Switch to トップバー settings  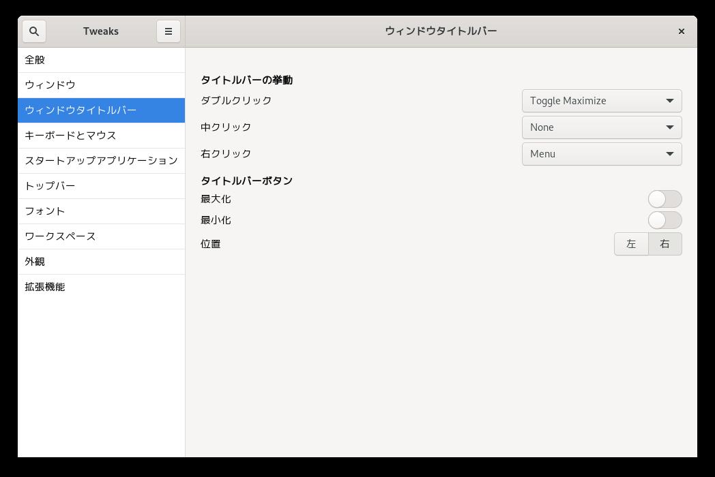tap(101, 186)
